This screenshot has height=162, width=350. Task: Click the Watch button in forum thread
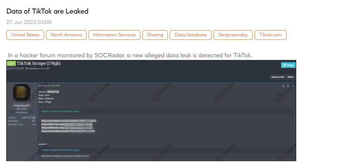tap(290, 77)
